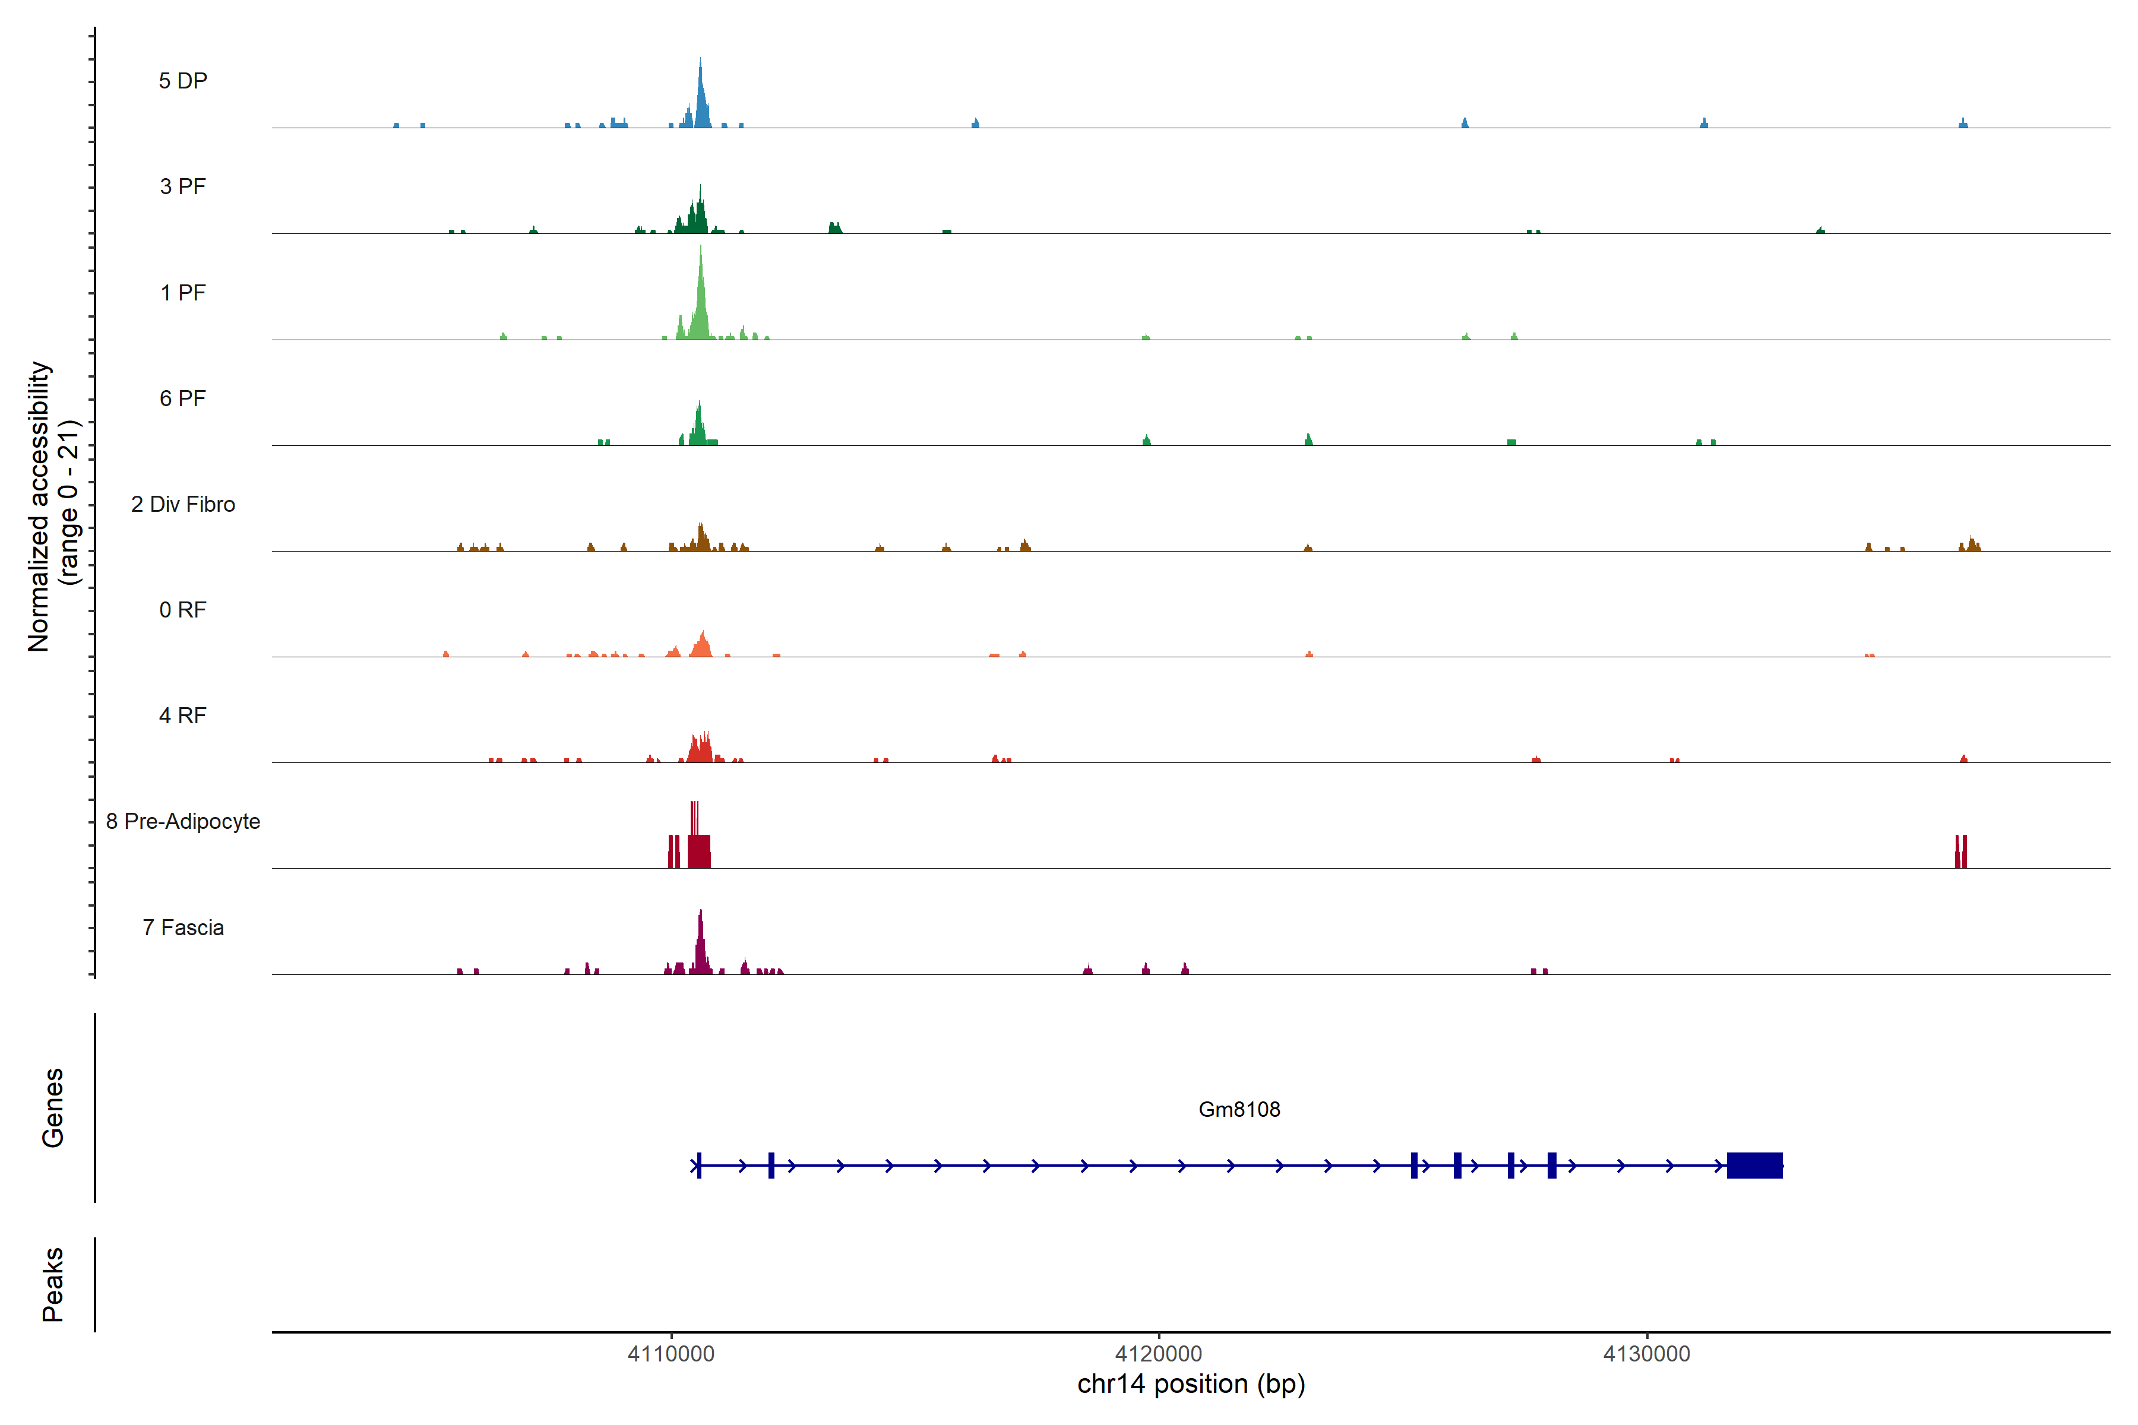
Task: Click the 1 PF track label
Action: 183,293
